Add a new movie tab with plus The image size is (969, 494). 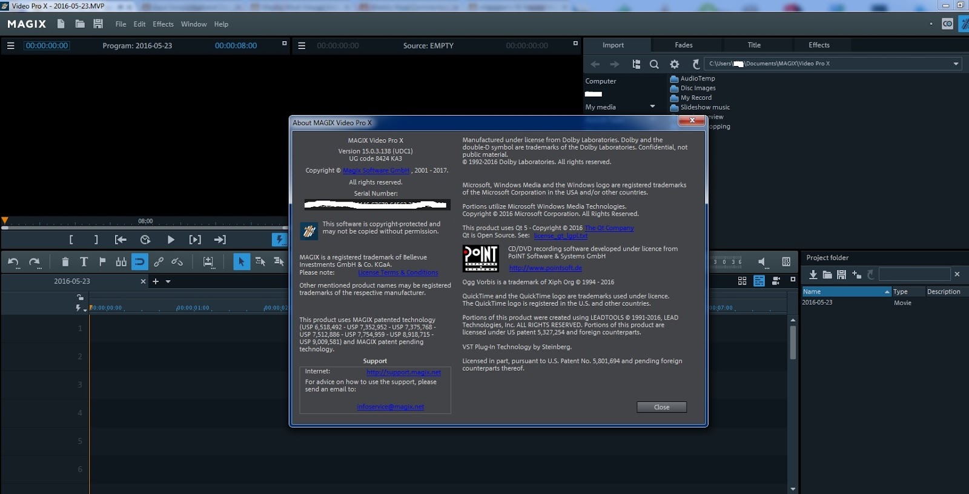coord(156,282)
